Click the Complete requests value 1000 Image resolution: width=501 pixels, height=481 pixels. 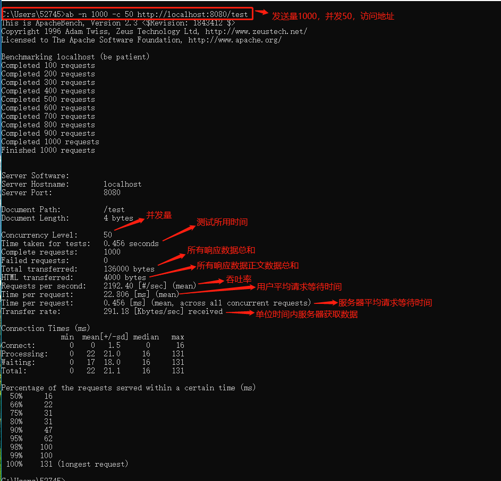coord(112,252)
